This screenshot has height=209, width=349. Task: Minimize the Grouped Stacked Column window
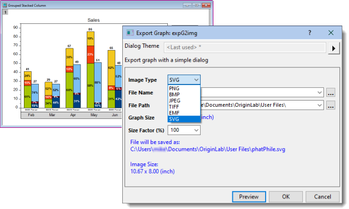coord(187,5)
